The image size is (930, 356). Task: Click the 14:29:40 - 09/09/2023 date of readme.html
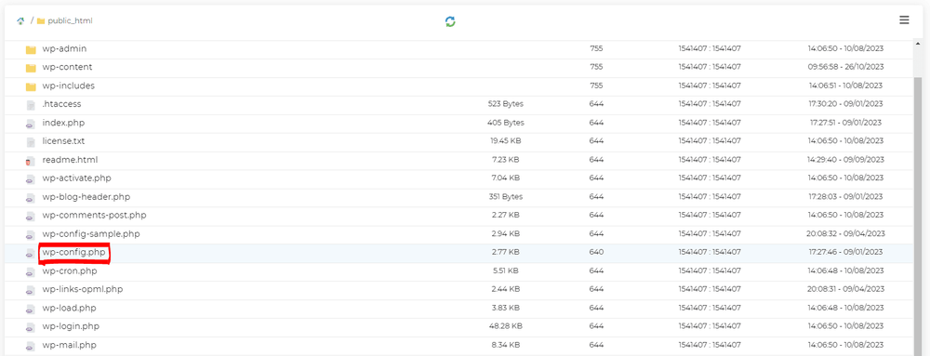click(x=845, y=159)
